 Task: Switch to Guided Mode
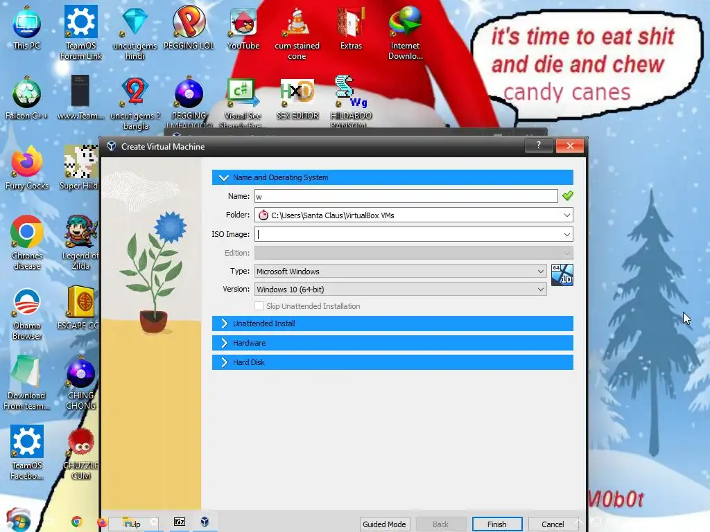coord(384,524)
